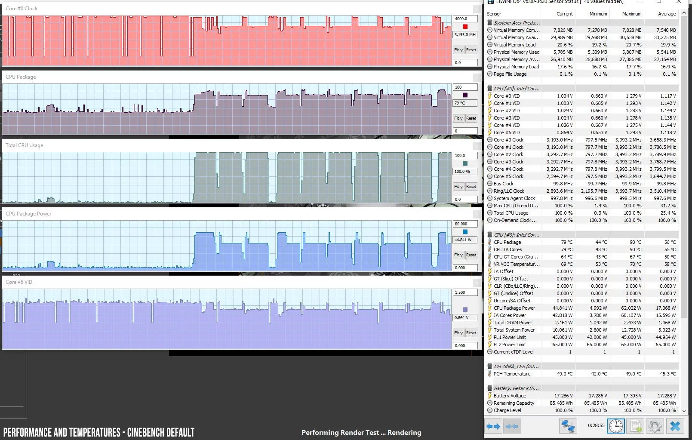
Task: Edit the 100 maximum field of CPU Package graph
Action: pos(465,87)
